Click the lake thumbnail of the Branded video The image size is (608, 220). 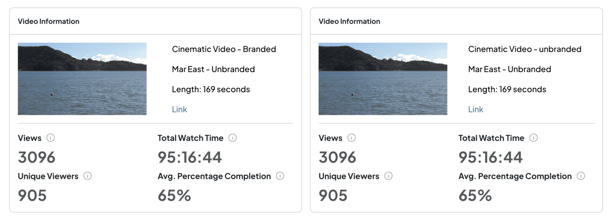pos(82,79)
